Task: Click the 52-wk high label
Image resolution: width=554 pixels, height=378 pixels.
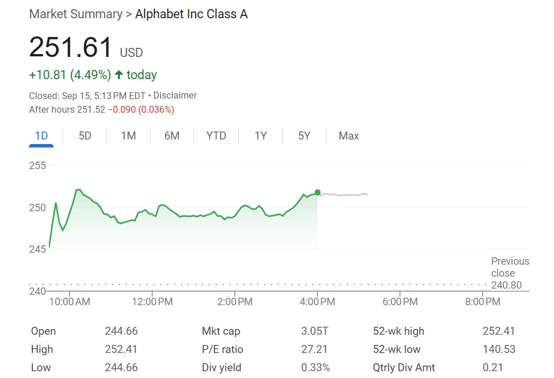Action: pyautogui.click(x=398, y=331)
